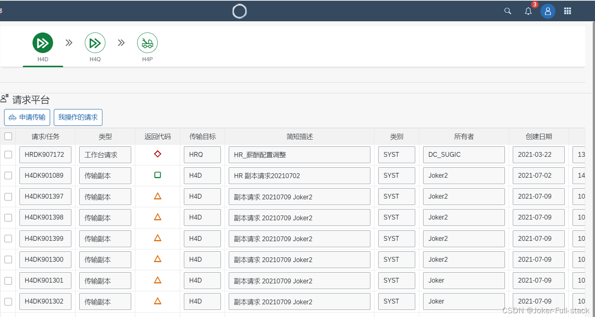The height and width of the screenshot is (317, 595).
Task: Click orange triangle return code for H4DK901398
Action: coord(158,217)
